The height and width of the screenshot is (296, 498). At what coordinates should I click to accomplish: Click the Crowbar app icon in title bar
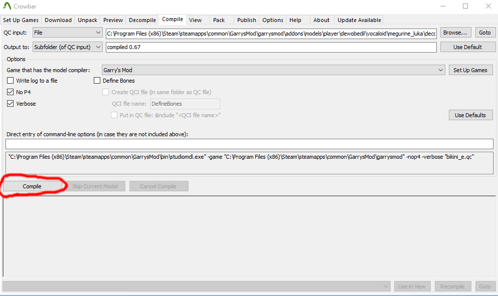[7, 6]
